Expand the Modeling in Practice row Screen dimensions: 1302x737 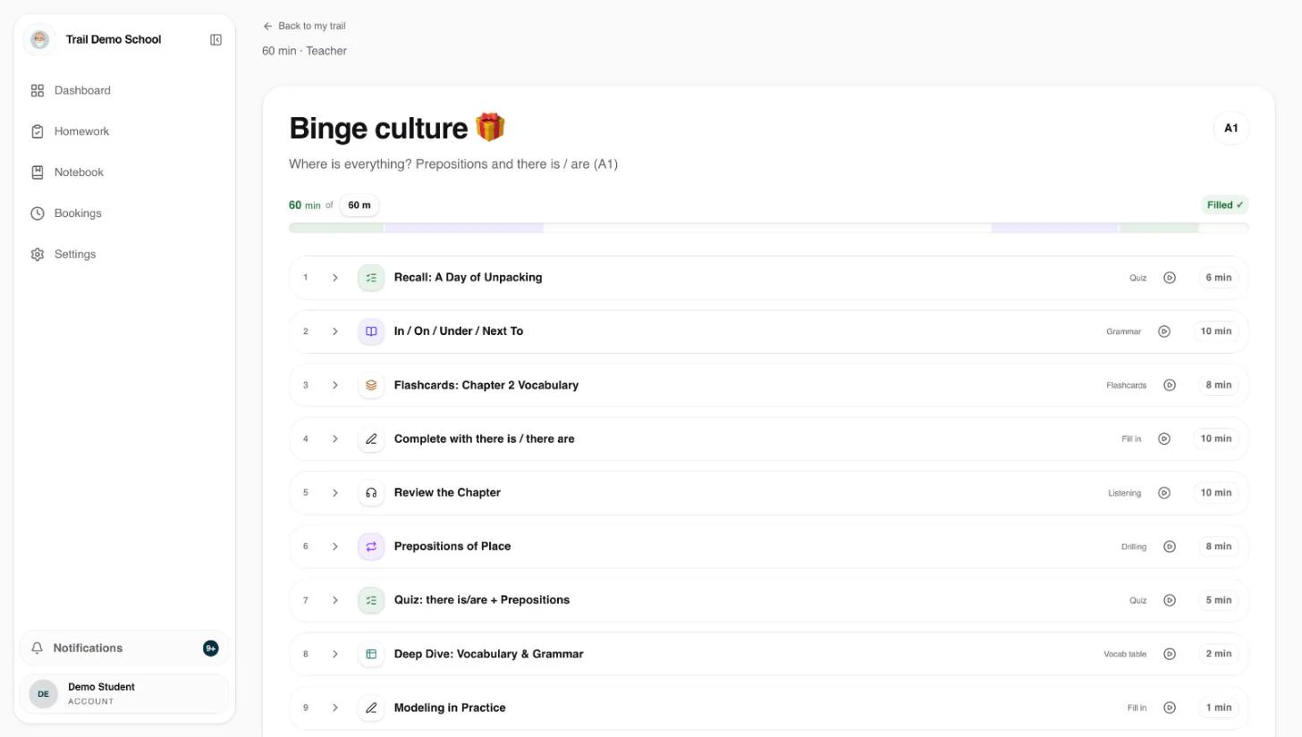335,708
